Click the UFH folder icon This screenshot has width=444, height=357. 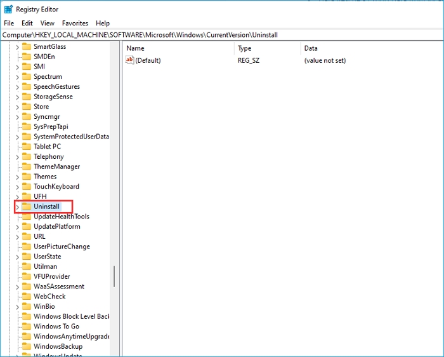(27, 196)
